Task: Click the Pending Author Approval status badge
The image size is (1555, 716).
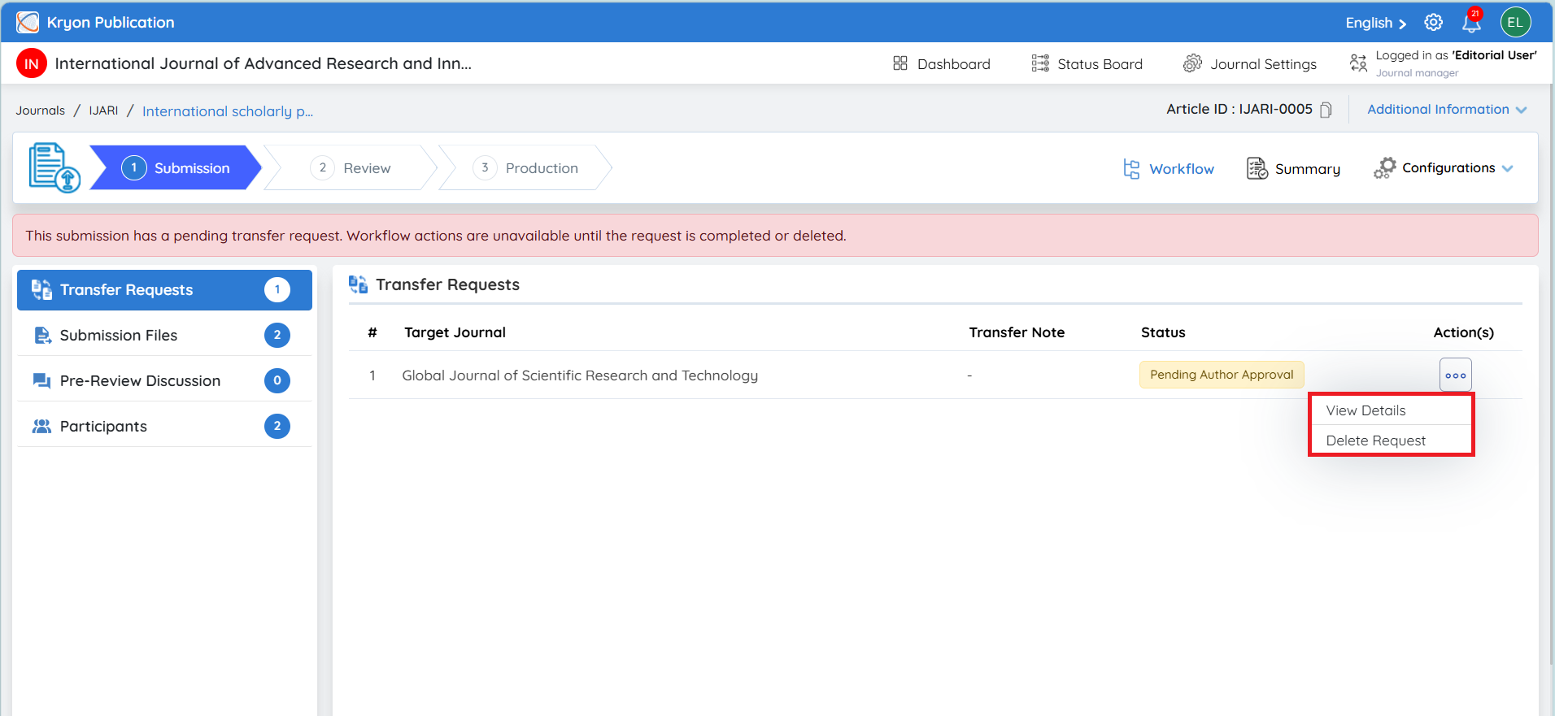Action: pos(1222,375)
